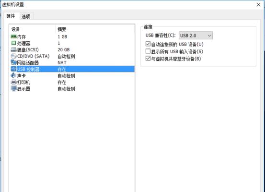The image size is (265, 192).
Task: Select the memory (内存) device icon
Action: (13, 36)
